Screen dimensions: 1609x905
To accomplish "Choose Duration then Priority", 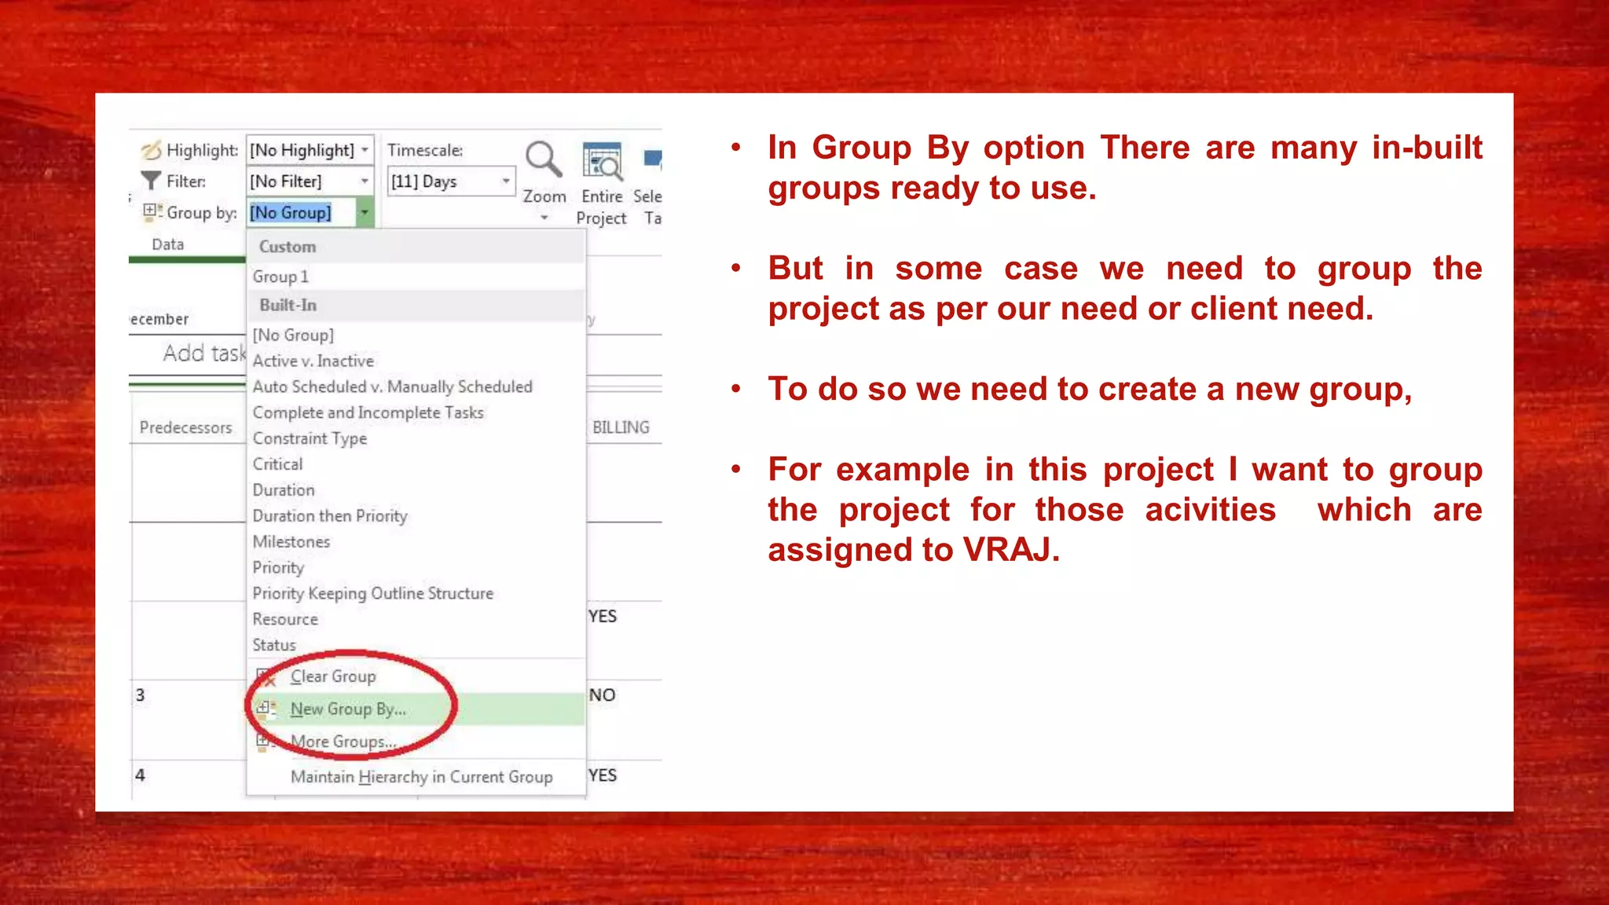I will point(416,516).
